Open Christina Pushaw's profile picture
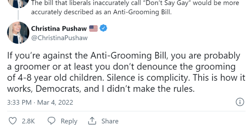 coord(18,33)
